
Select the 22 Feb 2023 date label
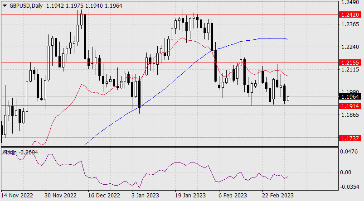[x=278, y=196]
